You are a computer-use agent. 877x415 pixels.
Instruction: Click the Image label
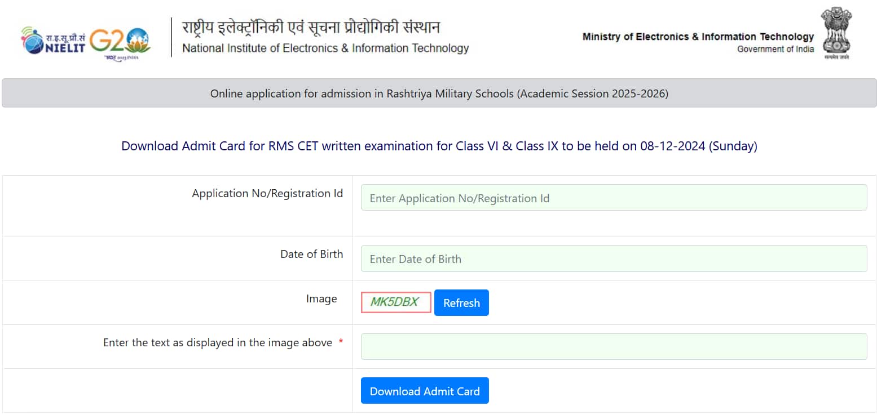point(321,298)
